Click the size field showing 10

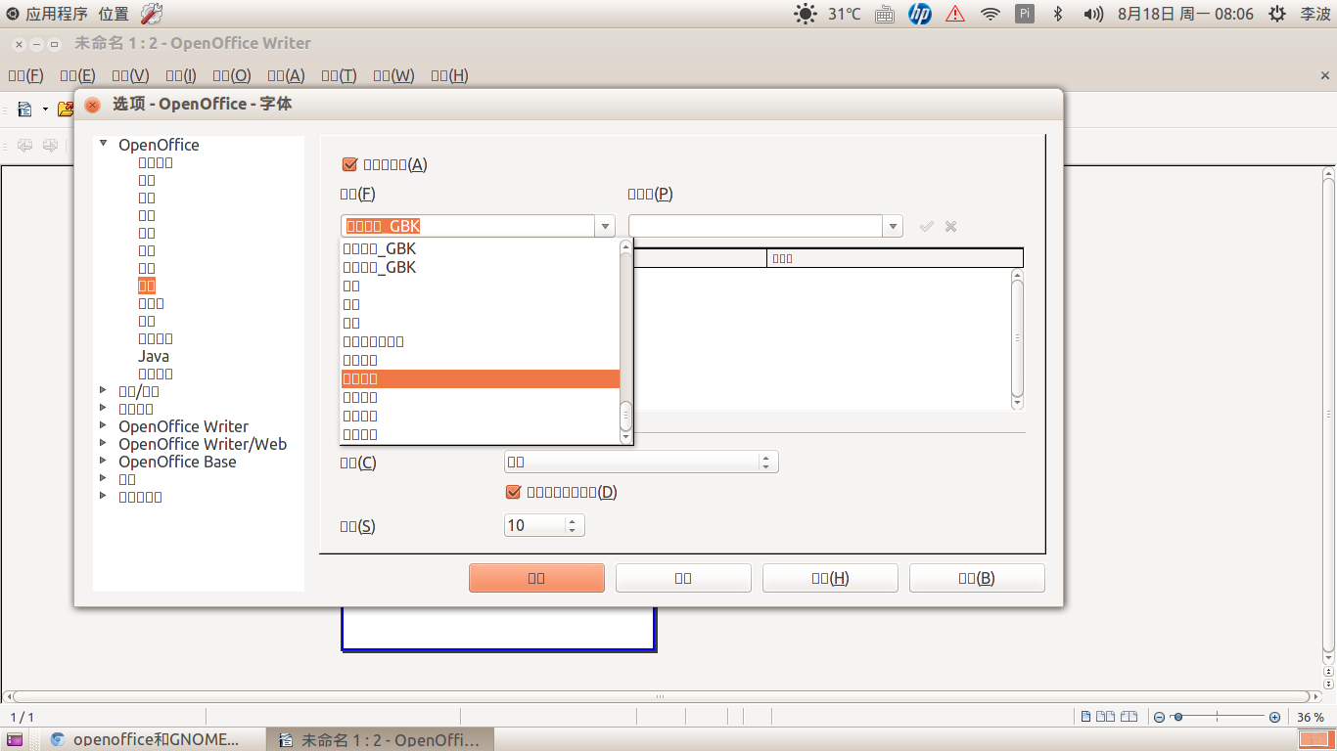click(535, 525)
